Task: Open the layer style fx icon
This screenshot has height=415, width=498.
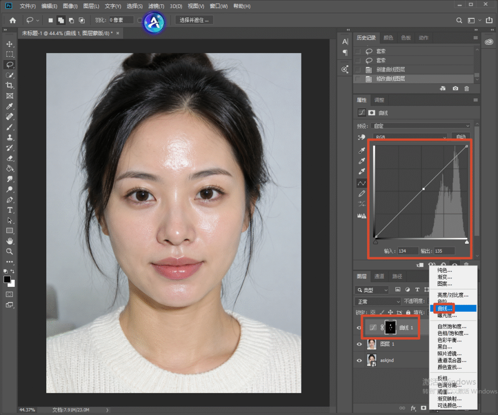Action: (x=413, y=408)
